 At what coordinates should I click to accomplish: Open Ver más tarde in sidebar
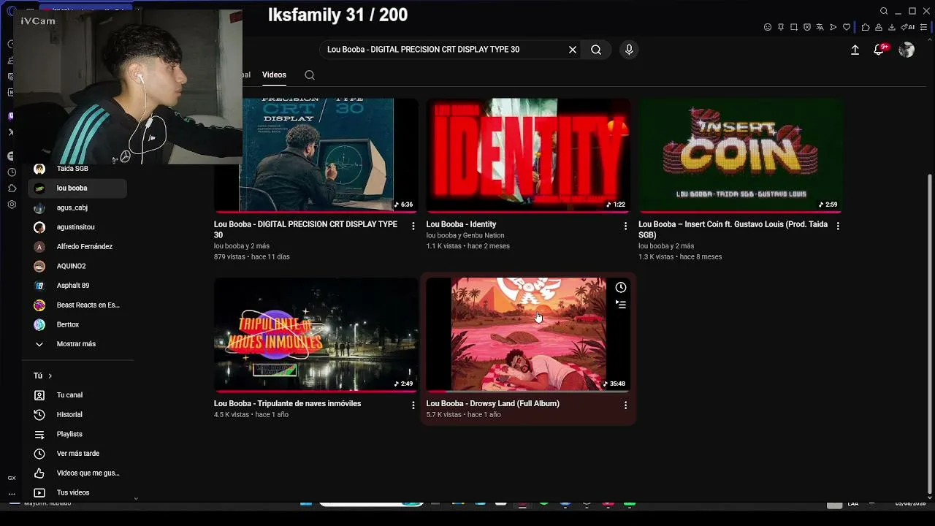[77, 454]
